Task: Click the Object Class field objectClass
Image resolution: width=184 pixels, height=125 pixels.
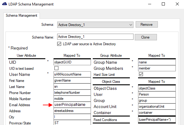Action: 157,88
